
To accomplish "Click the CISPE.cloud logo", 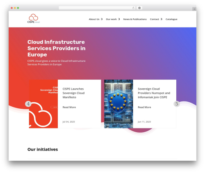I will point(33,18).
